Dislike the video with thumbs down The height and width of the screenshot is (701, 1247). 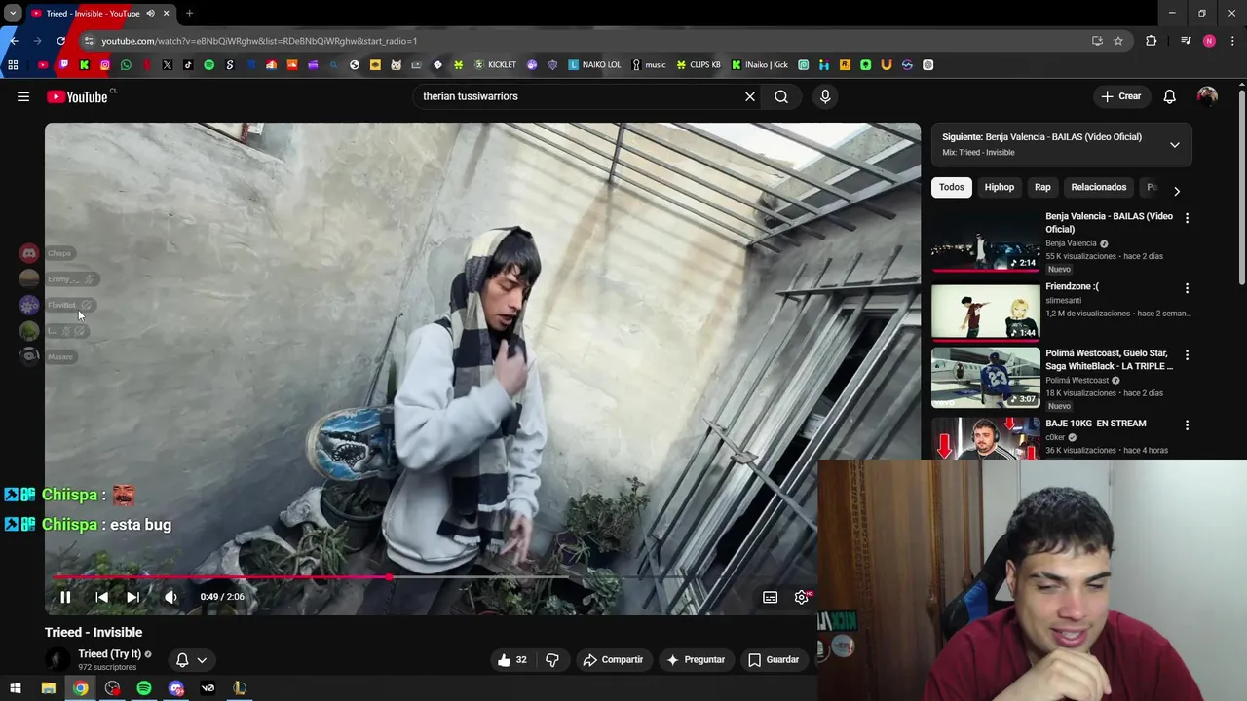tap(551, 659)
